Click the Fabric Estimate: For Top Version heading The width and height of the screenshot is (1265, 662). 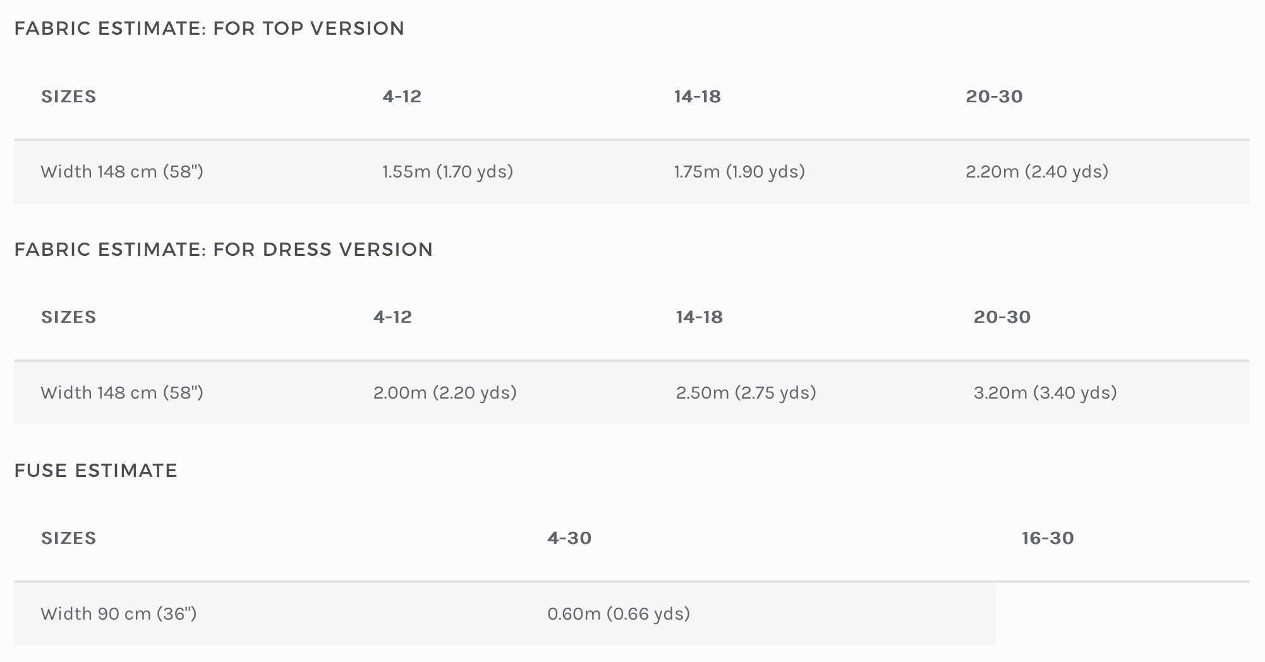(x=209, y=28)
